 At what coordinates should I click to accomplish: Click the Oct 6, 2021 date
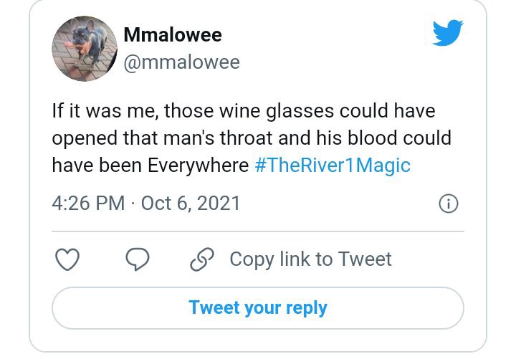click(x=191, y=203)
